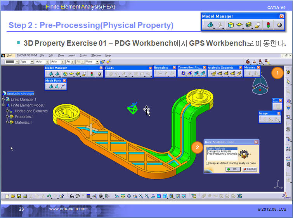The width and height of the screenshot is (293, 218).
Task: Click the Print icon in the bottom toolbar
Action: coord(25,196)
